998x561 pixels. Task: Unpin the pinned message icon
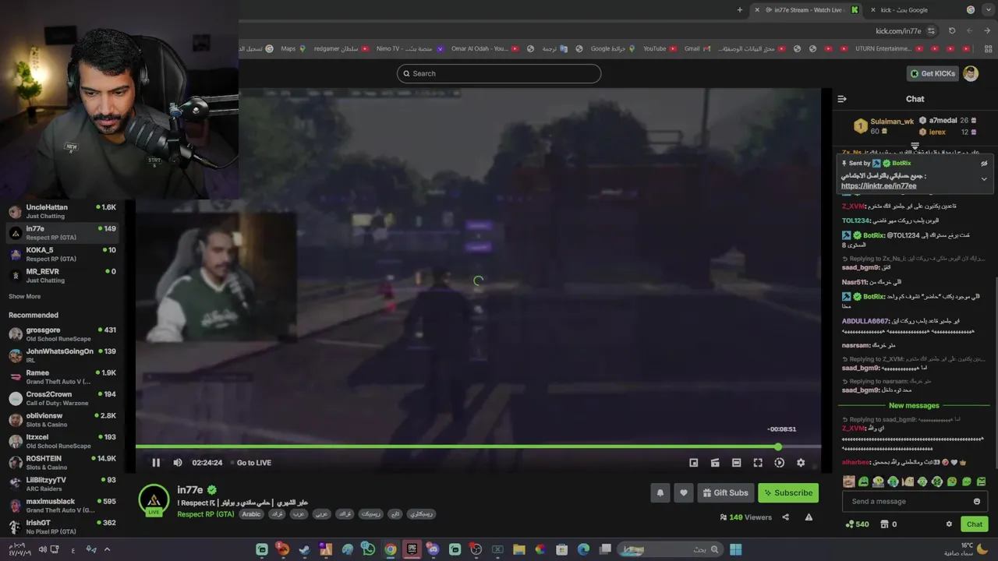984,164
